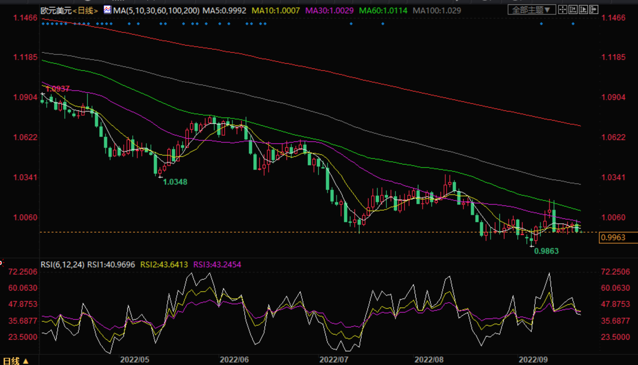Click the 0.9963 current price tag

[618, 237]
